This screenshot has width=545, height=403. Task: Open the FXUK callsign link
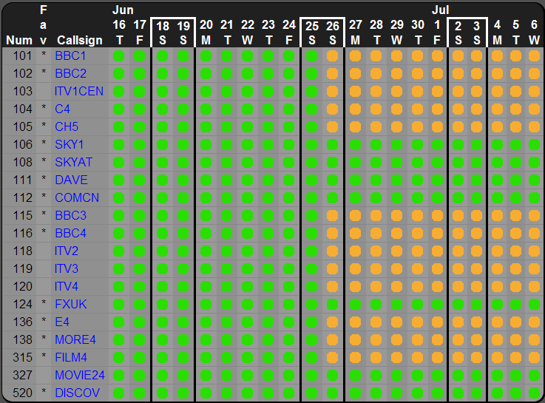71,305
